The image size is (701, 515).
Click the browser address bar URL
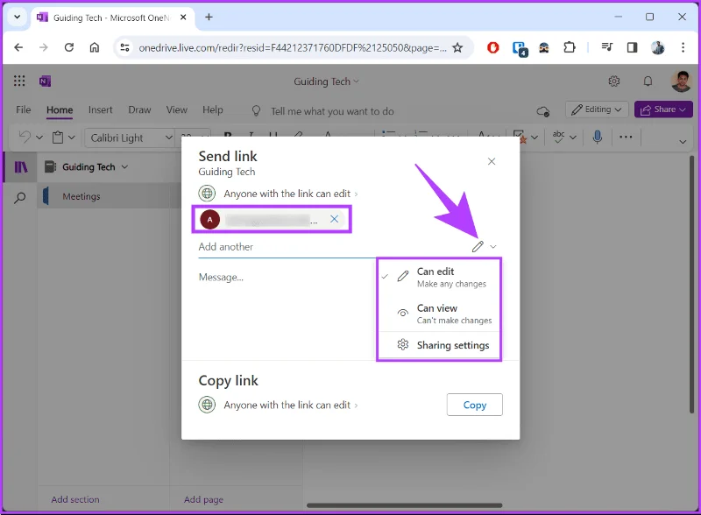click(x=293, y=47)
